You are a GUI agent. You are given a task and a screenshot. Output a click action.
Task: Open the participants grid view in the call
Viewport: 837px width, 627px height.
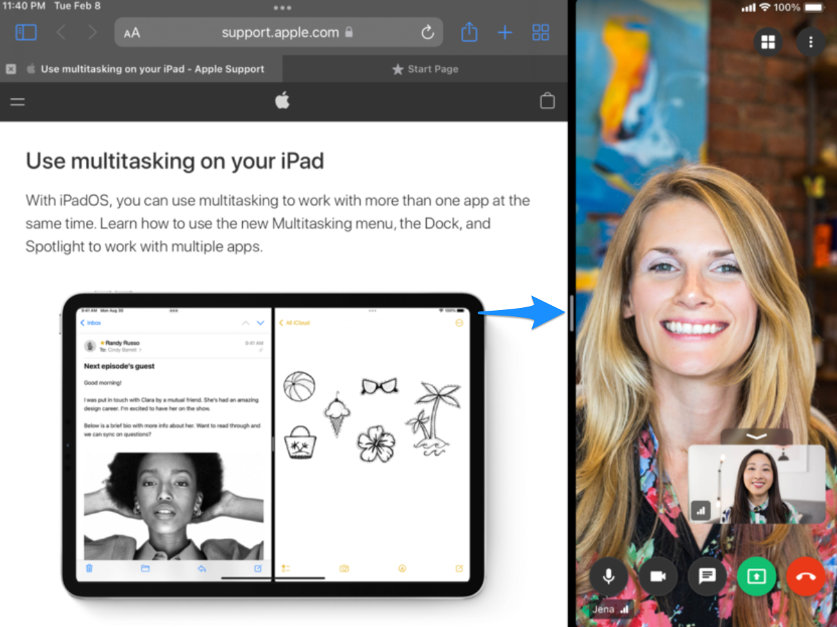click(x=768, y=42)
